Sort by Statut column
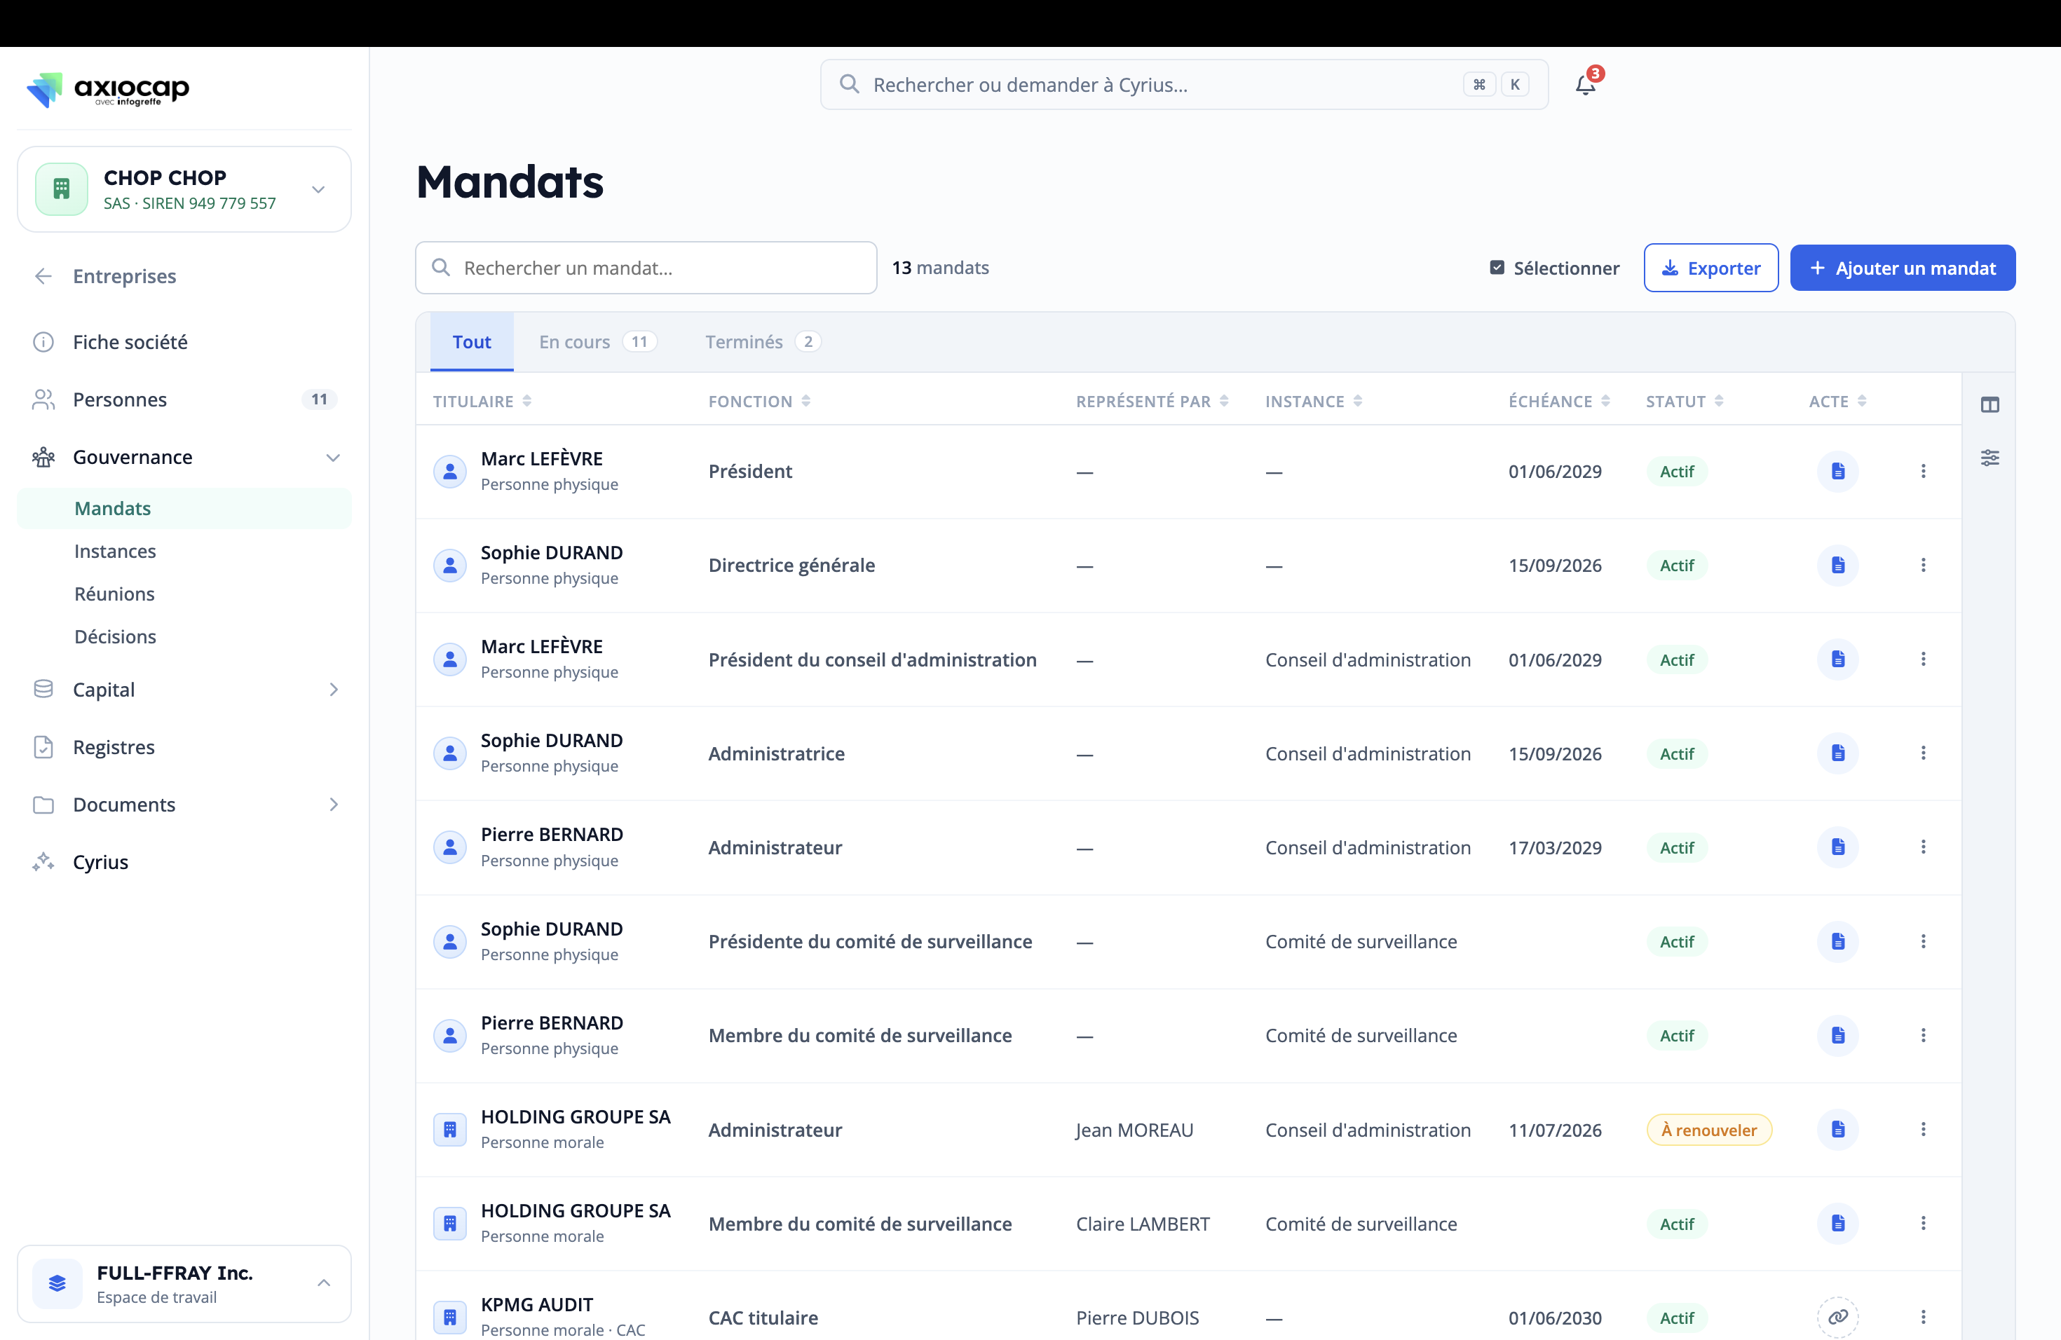 (1685, 401)
